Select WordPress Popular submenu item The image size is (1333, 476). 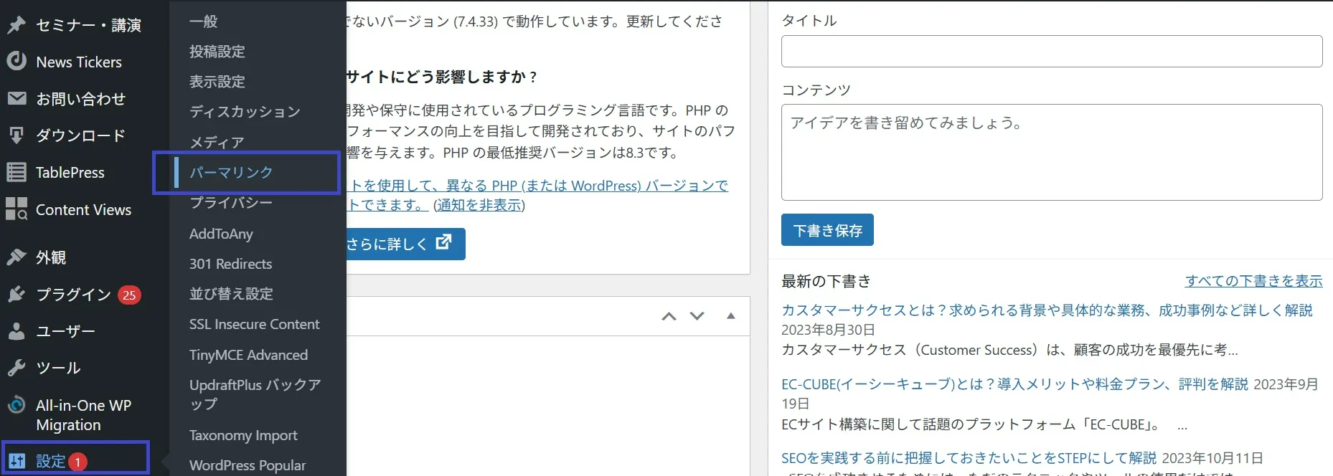click(x=248, y=465)
